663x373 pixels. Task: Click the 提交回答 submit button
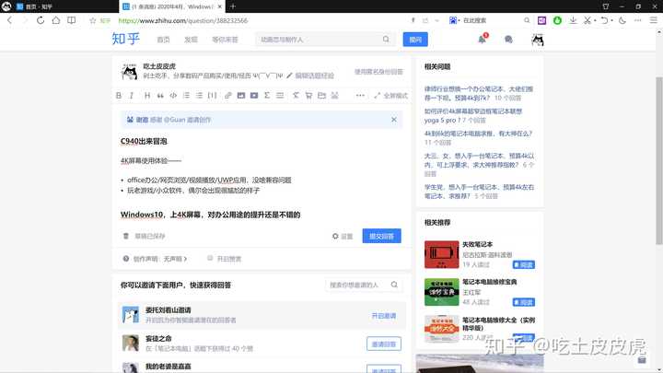coord(382,236)
